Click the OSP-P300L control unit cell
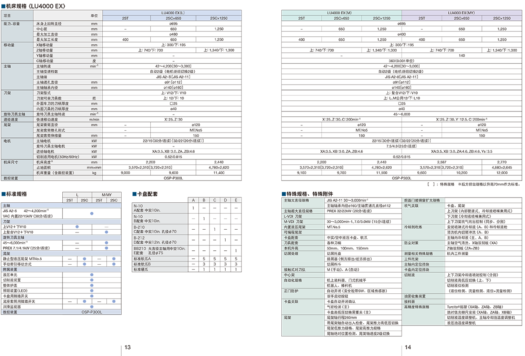The width and height of the screenshot is (525, 356). point(92,312)
